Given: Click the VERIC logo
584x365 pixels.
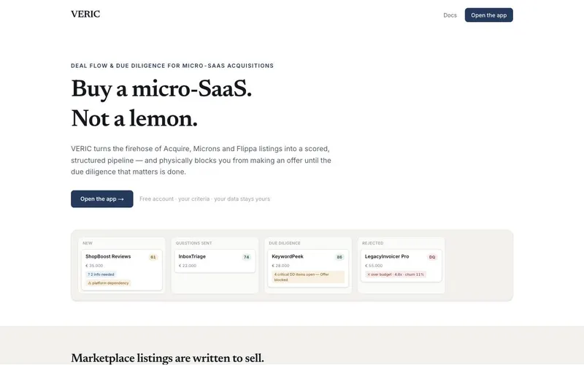Looking at the screenshot, I should (x=85, y=14).
